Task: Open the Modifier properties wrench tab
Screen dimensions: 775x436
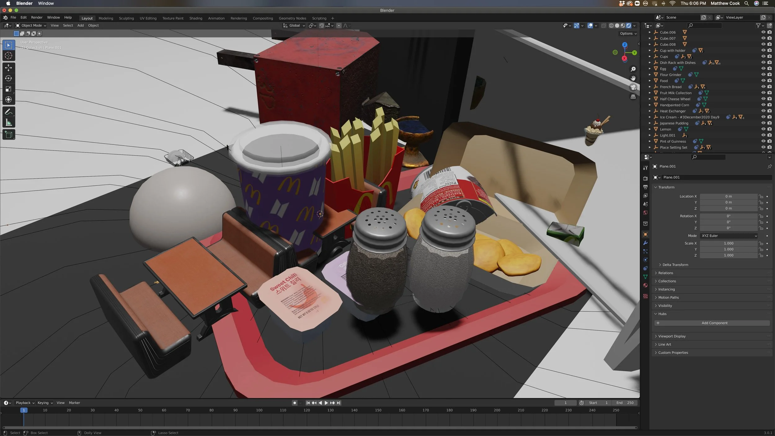Action: 645,243
